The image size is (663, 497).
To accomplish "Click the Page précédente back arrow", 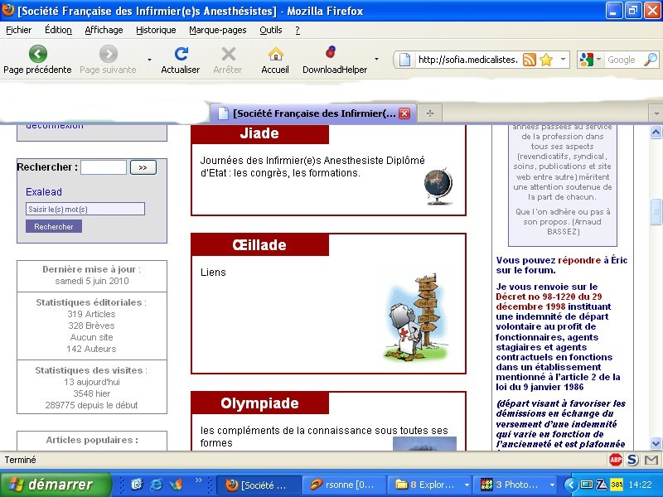I will tap(37, 55).
